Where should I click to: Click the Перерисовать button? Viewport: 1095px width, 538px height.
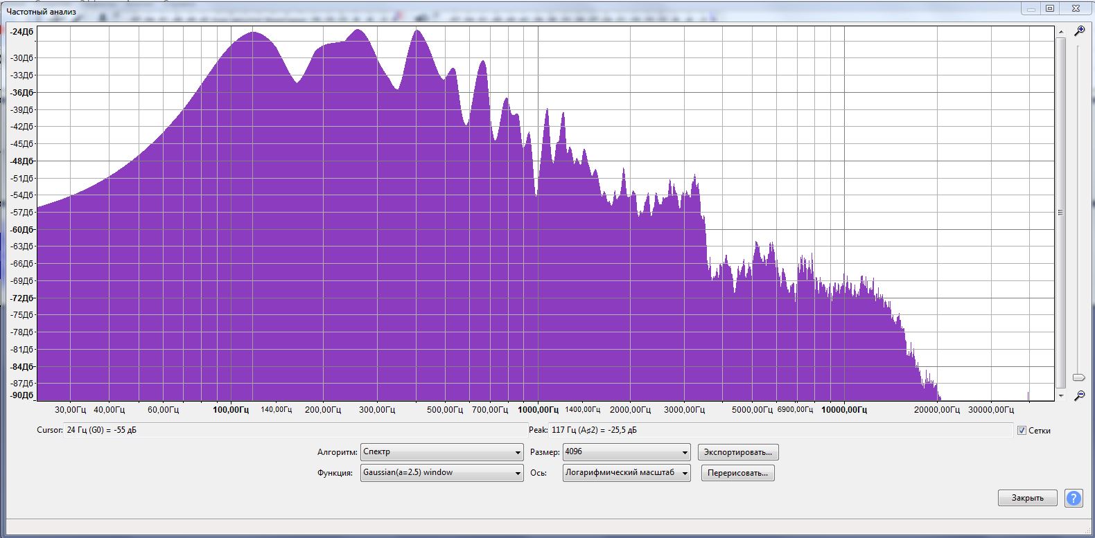pyautogui.click(x=738, y=473)
